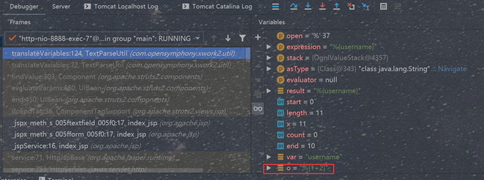Expand the stack OgnlValueStack node
This screenshot has width=484, height=180.
click(x=268, y=58)
